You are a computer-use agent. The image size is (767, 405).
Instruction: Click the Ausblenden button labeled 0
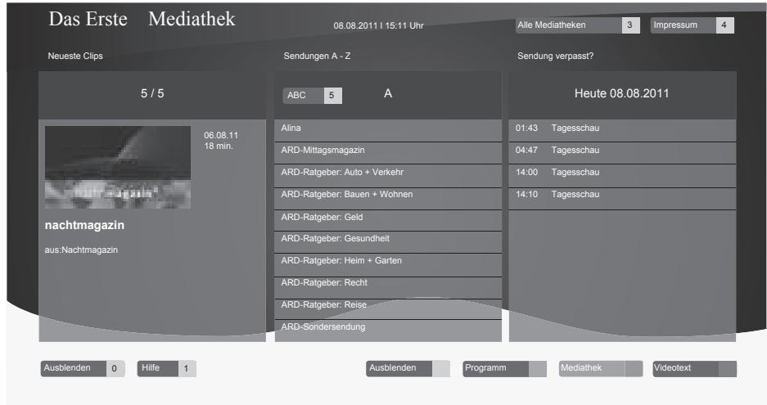point(83,368)
